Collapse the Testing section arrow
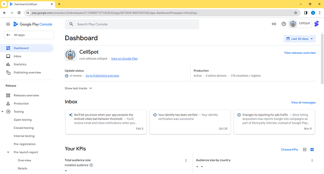The width and height of the screenshot is (324, 174). click(2, 112)
